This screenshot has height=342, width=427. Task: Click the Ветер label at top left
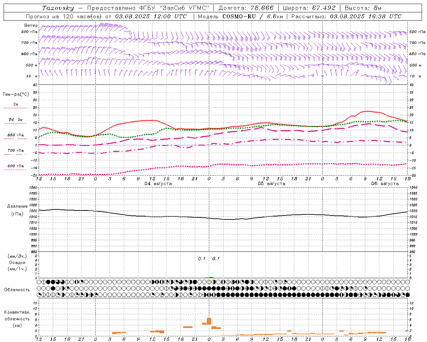click(31, 25)
